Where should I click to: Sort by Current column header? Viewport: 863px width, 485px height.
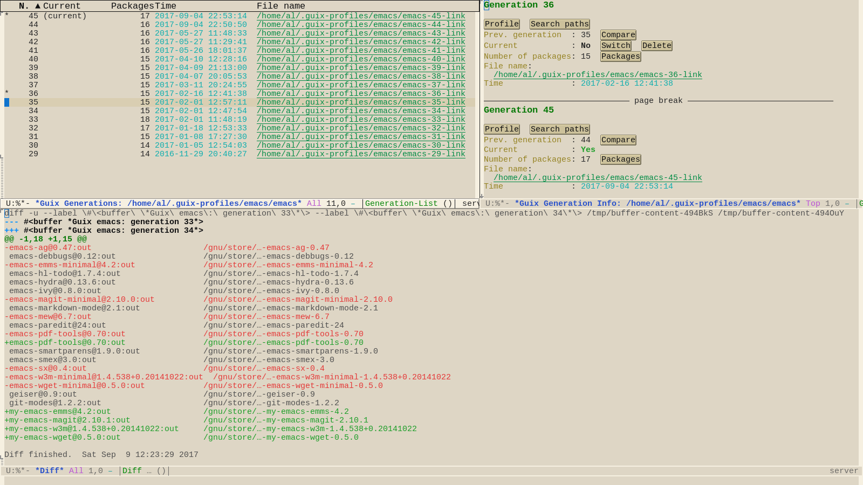(x=61, y=6)
